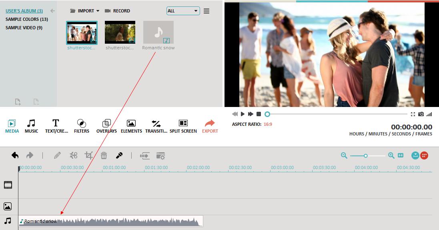The width and height of the screenshot is (439, 230).
Task: Click the preview progress slider handle
Action: 267,114
